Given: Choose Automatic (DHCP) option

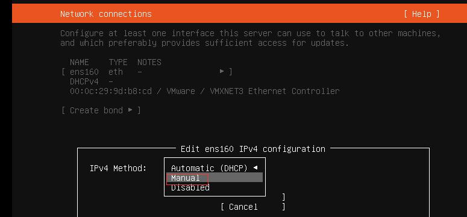Looking at the screenshot, I should coord(209,168).
